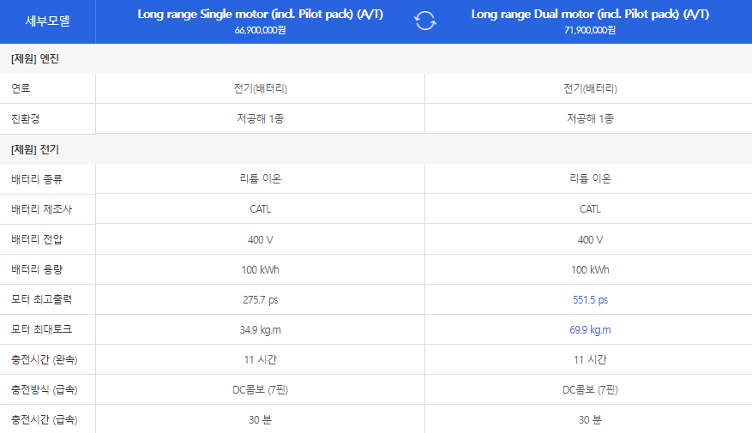
Task: Click the Dual motor 11 시간 cell
Action: click(x=590, y=359)
